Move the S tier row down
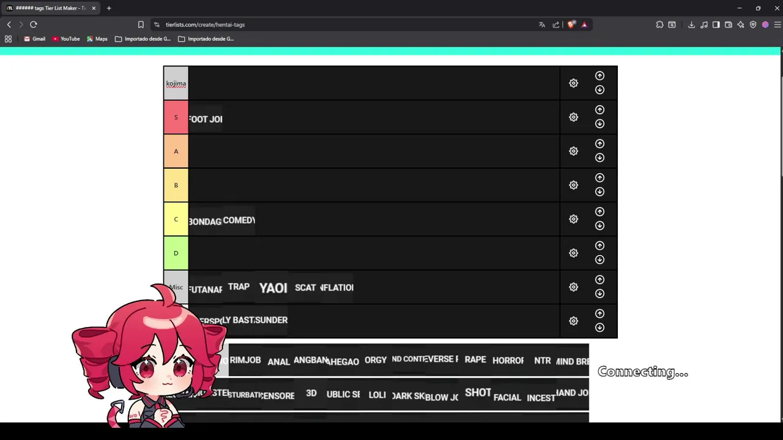 [599, 124]
